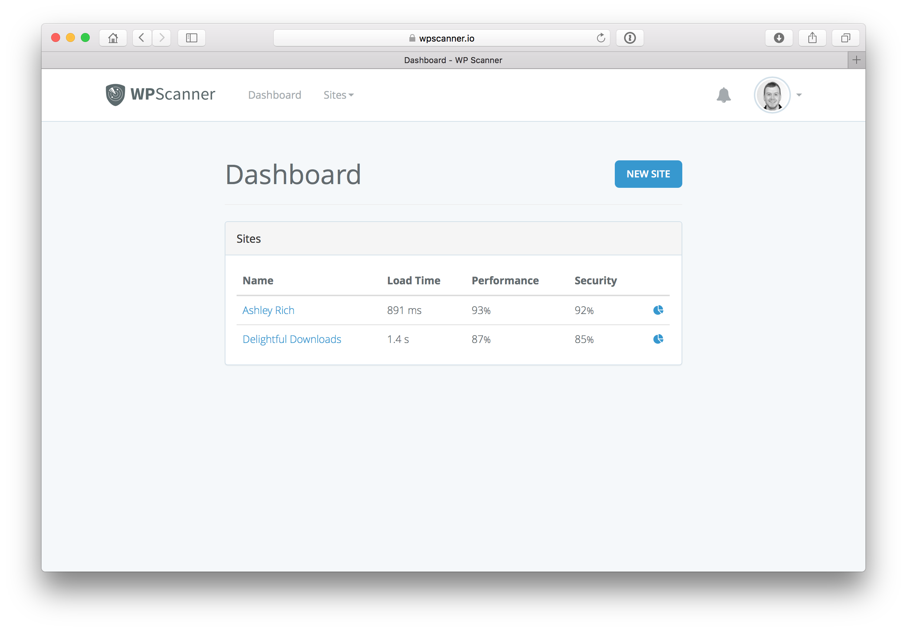
Task: Click the 1Password extension icon
Action: click(630, 38)
